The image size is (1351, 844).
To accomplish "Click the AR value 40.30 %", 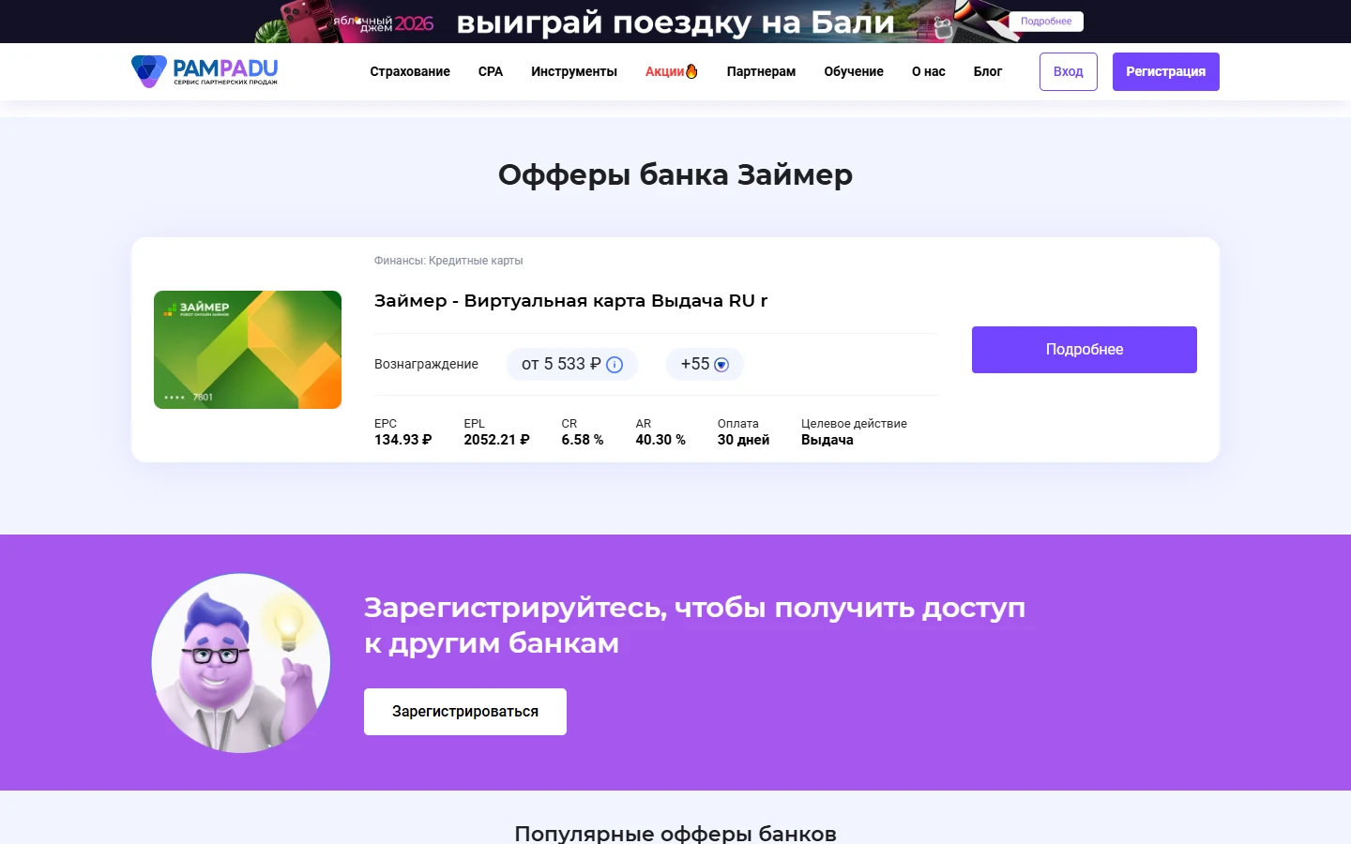I will (x=660, y=440).
